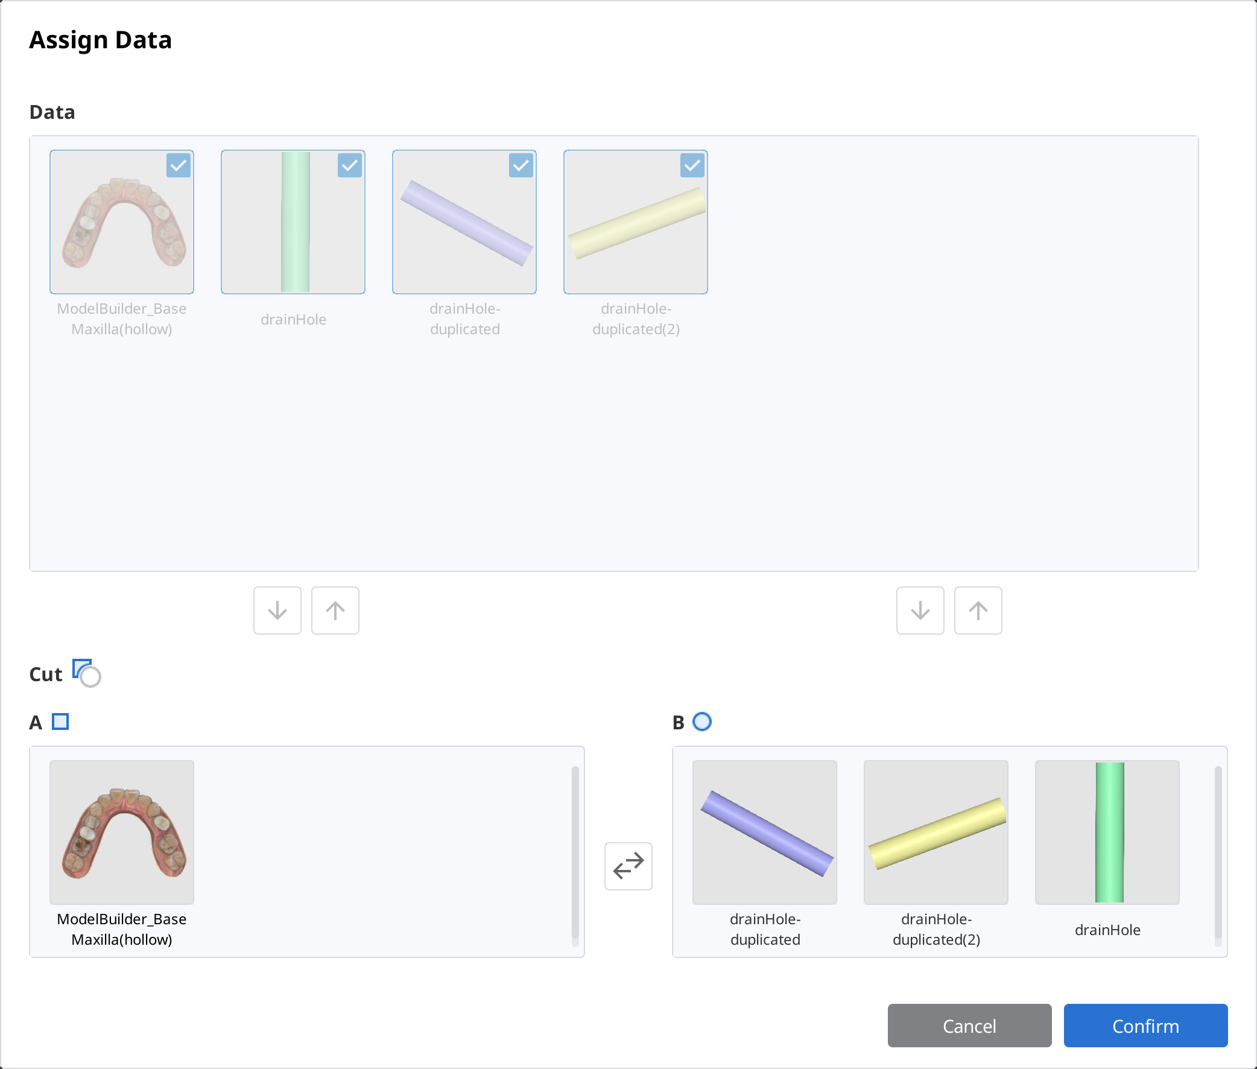1257x1069 pixels.
Task: Click the Cut operation icon
Action: tap(87, 673)
